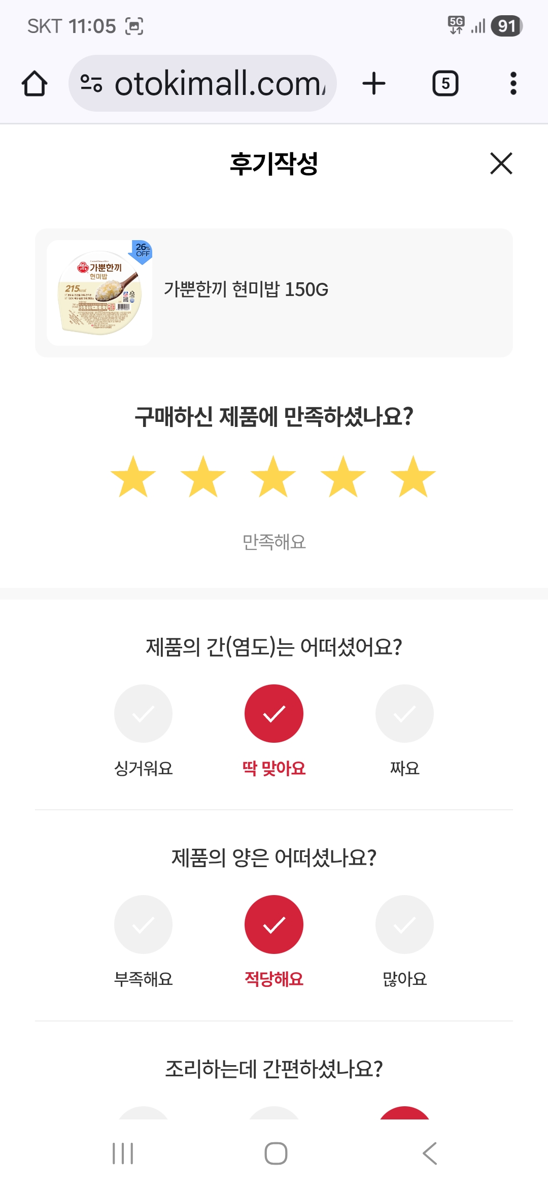Open tab switcher showing 5 tabs

(445, 84)
